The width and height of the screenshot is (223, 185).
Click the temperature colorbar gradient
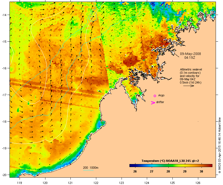click(x=171, y=165)
